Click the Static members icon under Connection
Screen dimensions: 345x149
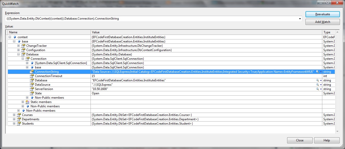(27, 102)
